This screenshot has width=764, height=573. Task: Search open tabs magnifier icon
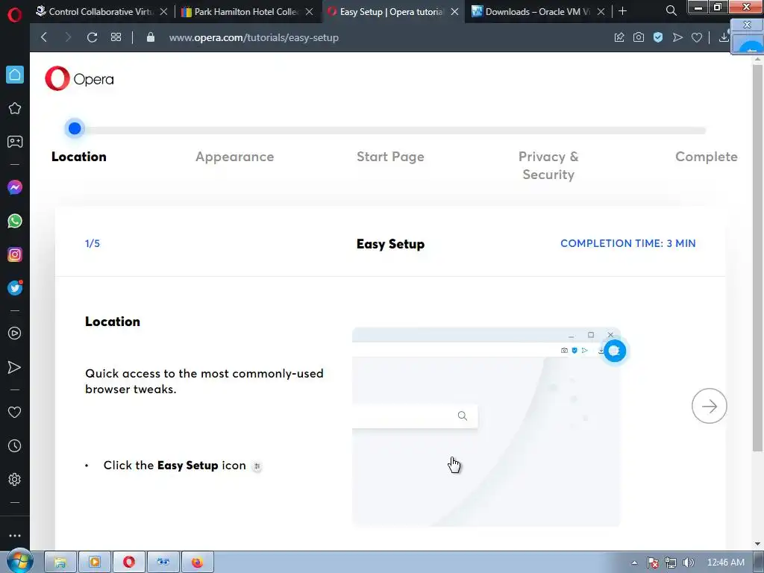[671, 10]
